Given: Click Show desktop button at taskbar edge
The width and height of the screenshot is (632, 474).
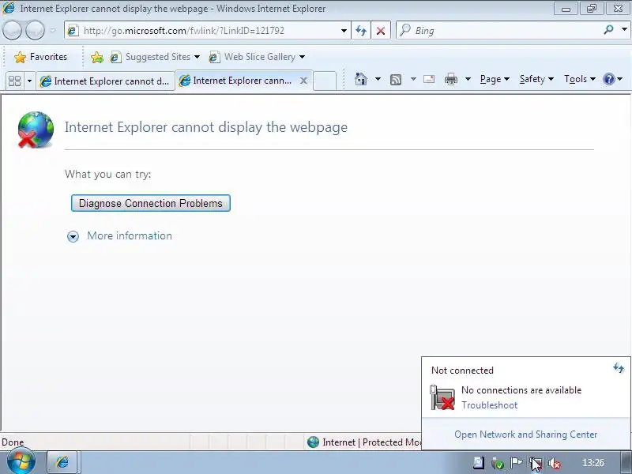Looking at the screenshot, I should coord(626,462).
